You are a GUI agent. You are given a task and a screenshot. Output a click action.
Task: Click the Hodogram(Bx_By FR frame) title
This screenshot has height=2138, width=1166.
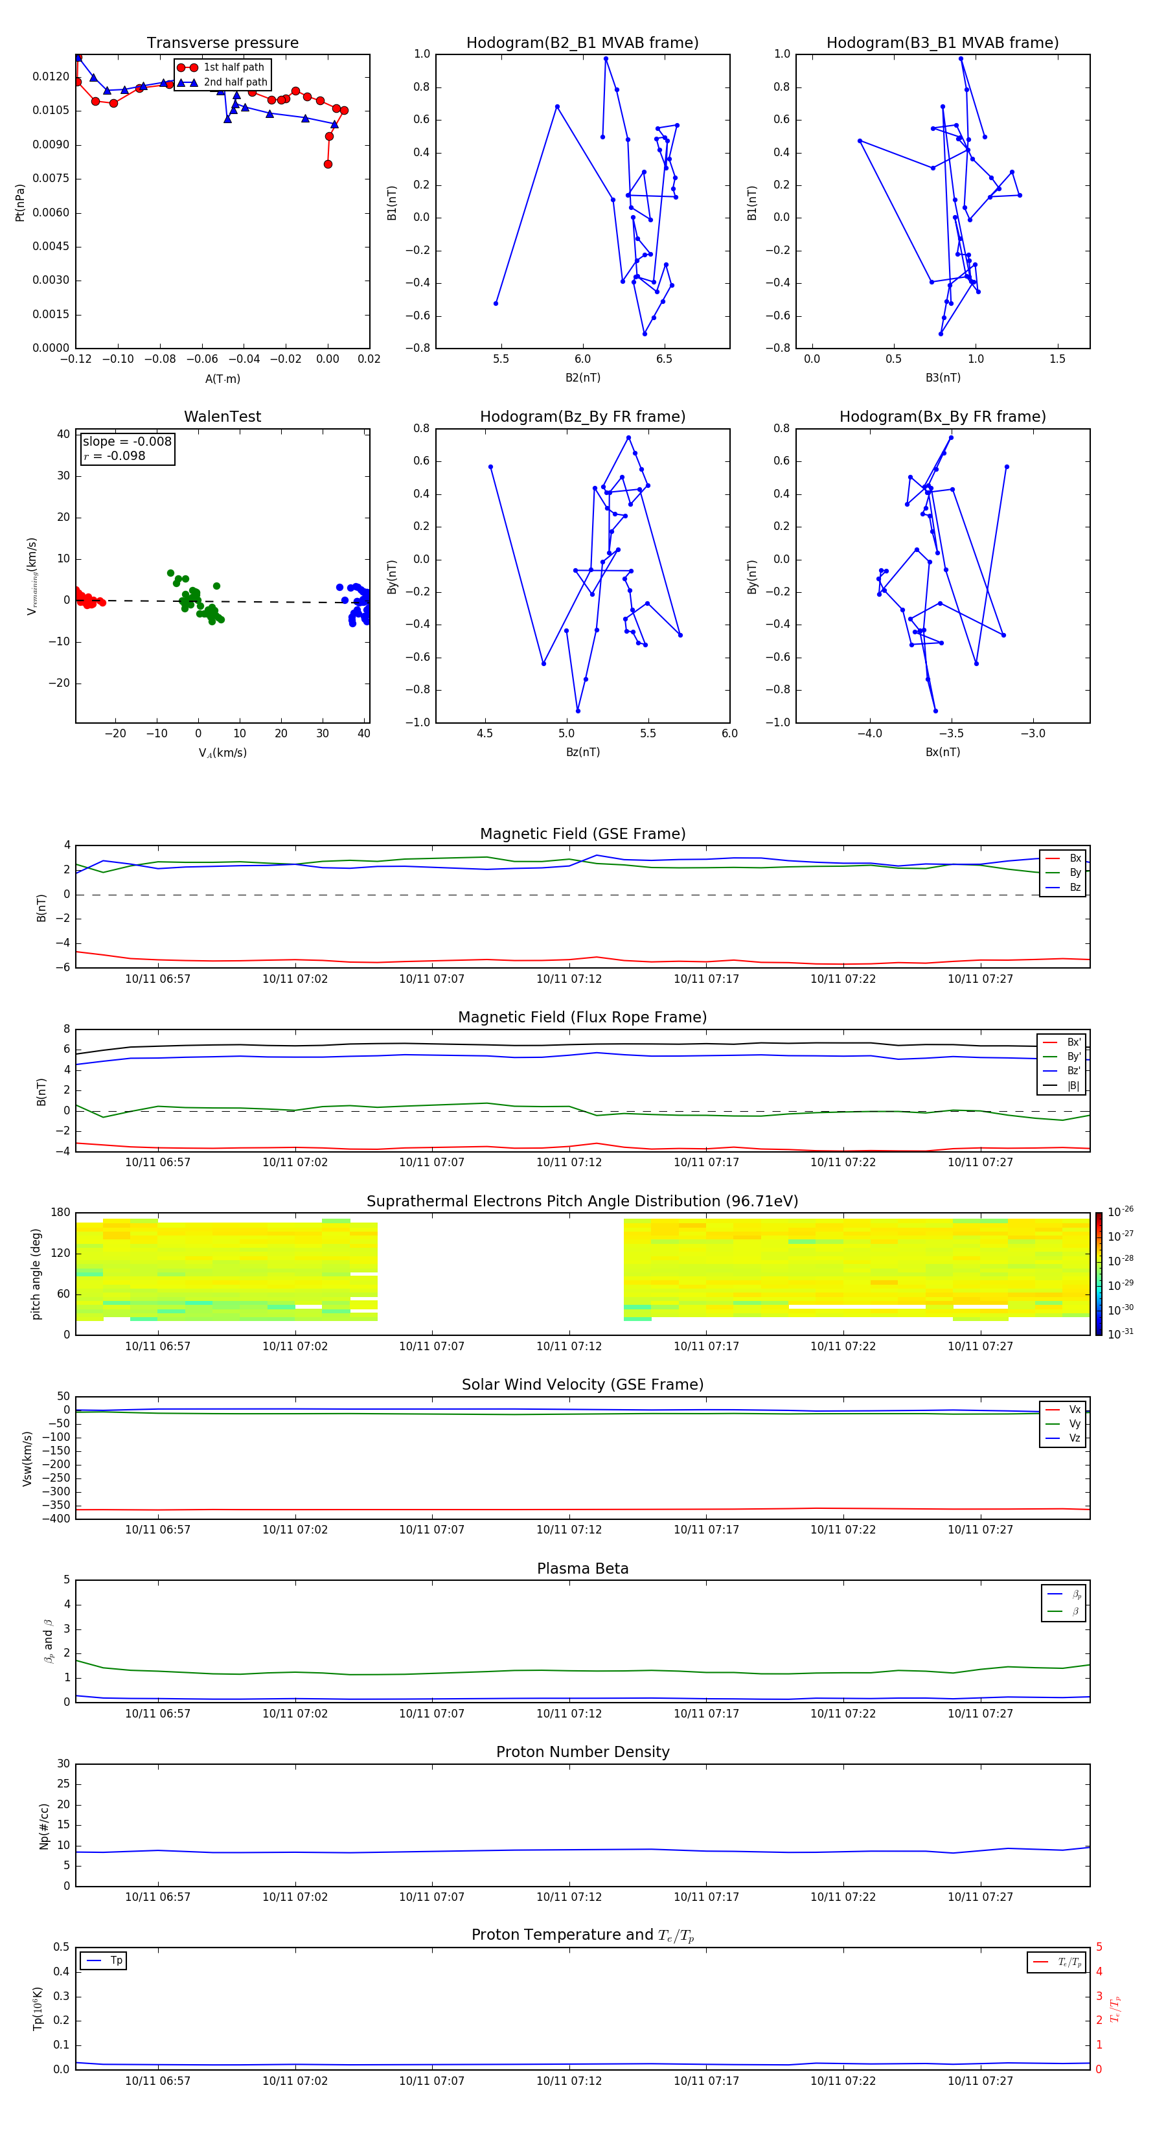point(943,417)
